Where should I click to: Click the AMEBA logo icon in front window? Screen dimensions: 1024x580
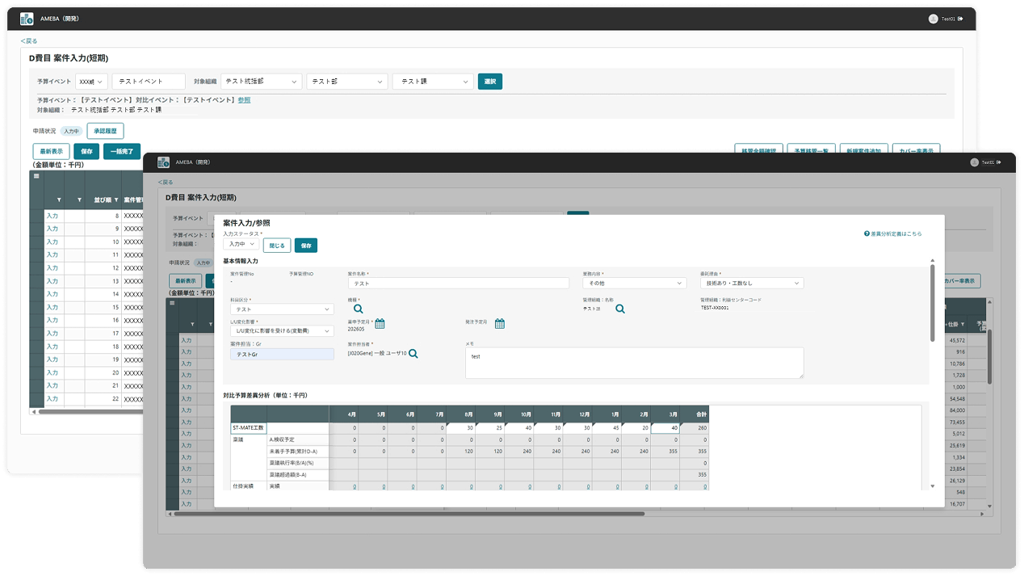tap(163, 162)
